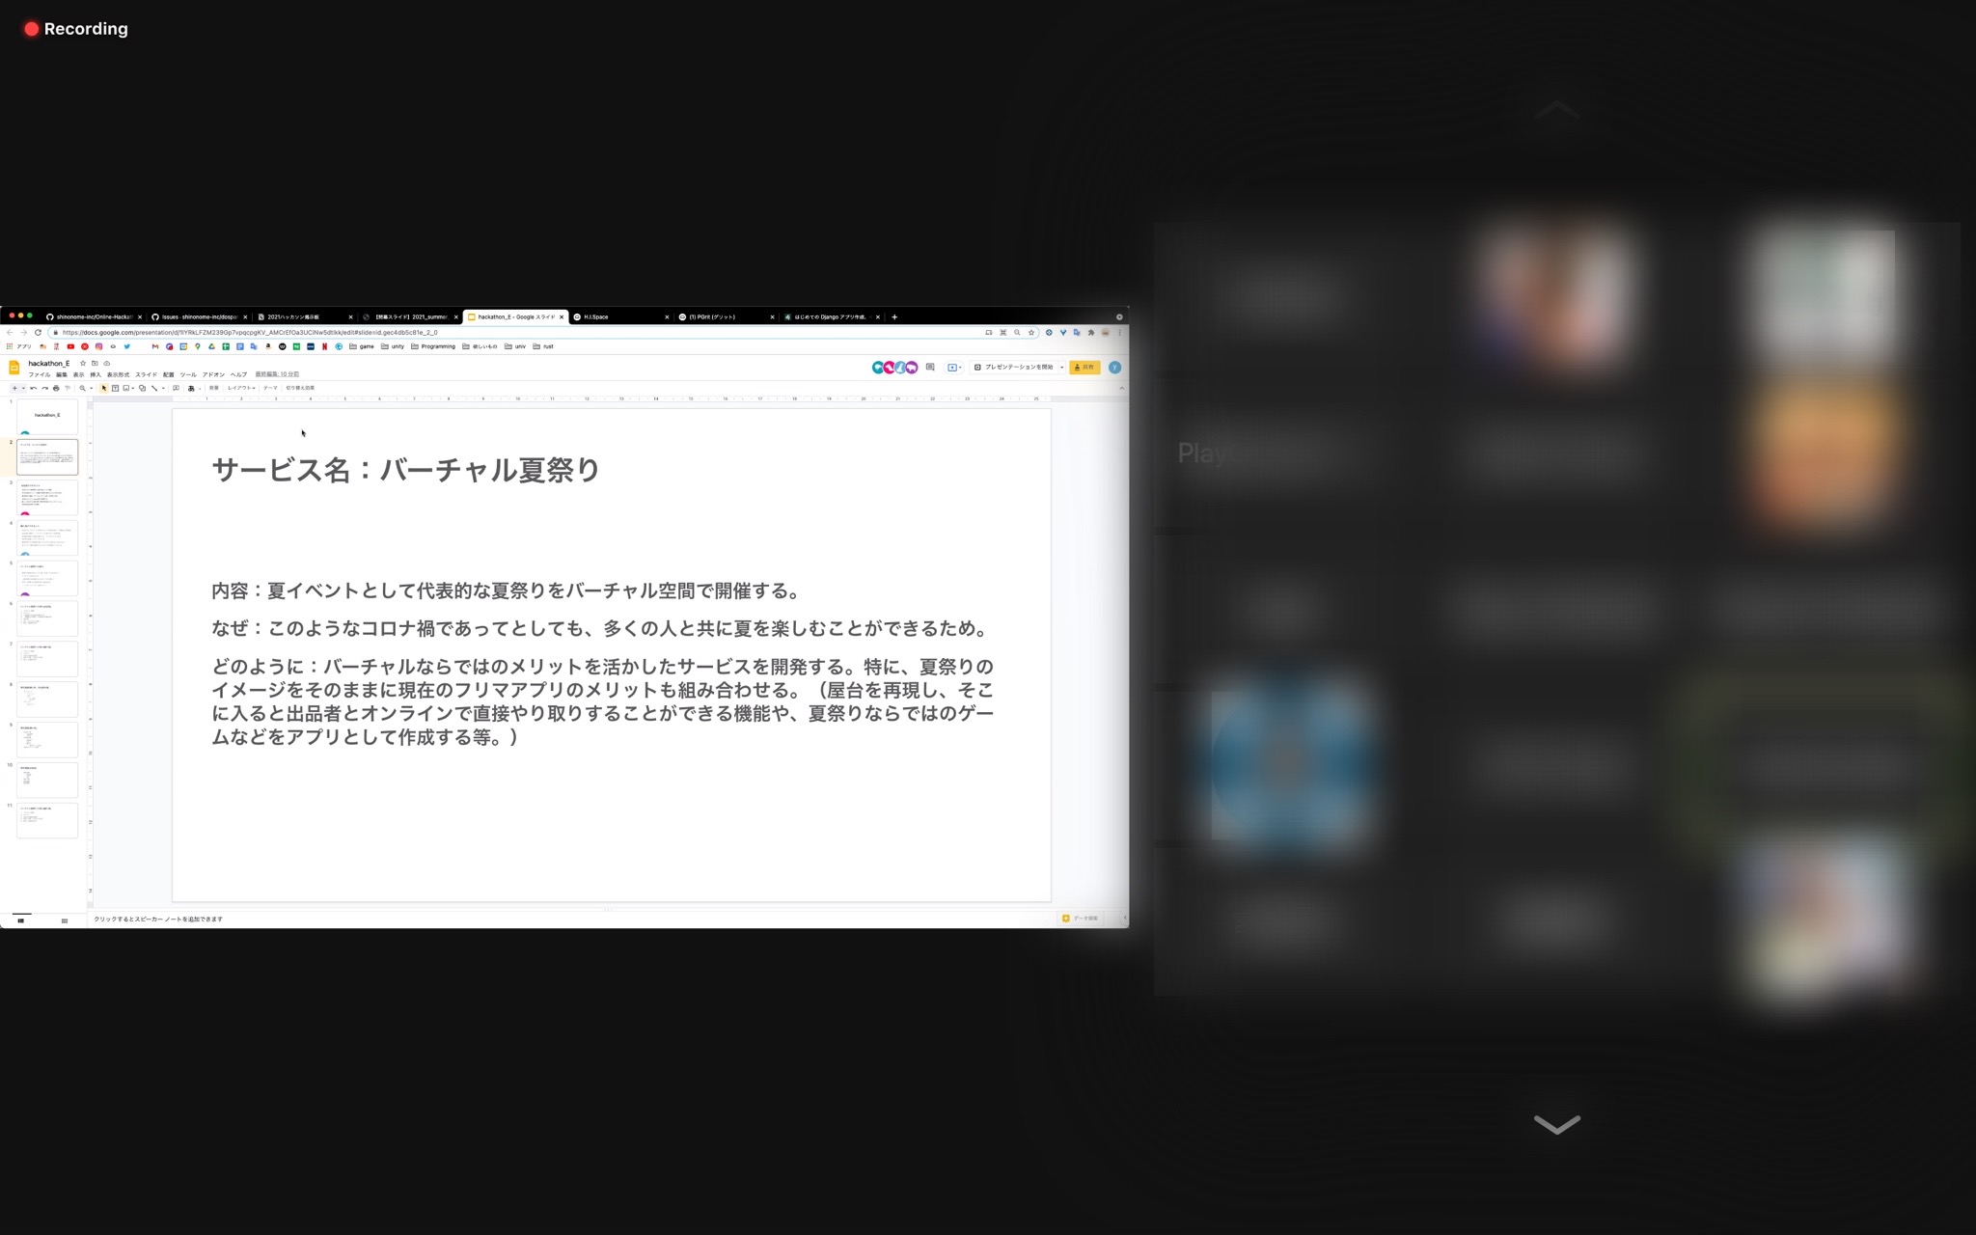Click the yellow 共有 share button

[1084, 368]
